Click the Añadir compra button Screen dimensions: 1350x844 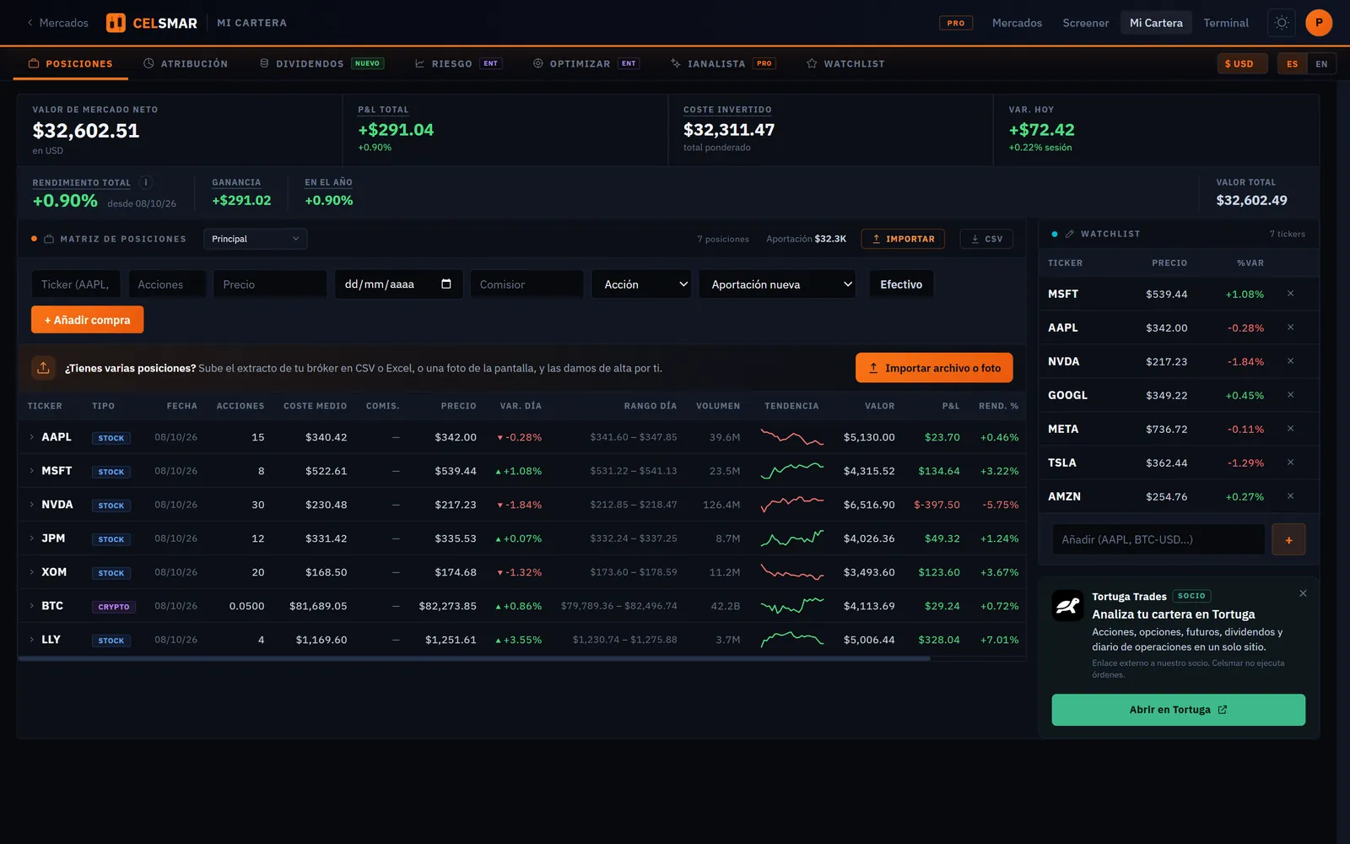pos(87,320)
